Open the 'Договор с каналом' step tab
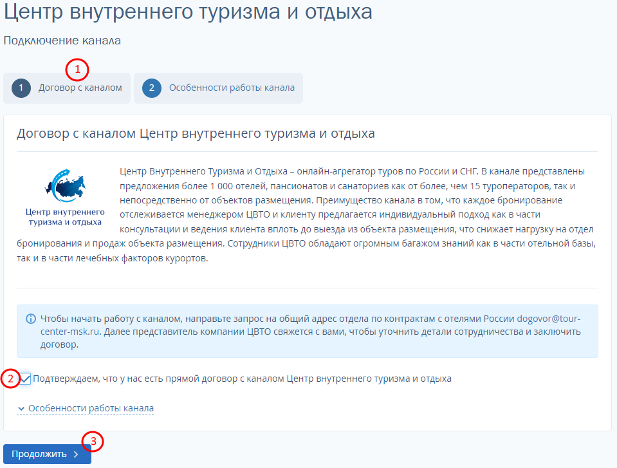 point(67,88)
